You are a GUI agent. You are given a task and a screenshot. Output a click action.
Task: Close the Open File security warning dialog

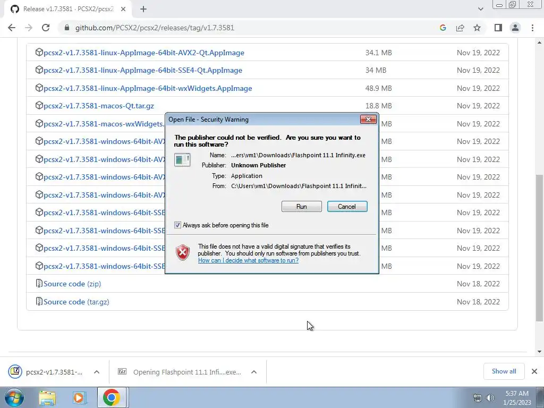pyautogui.click(x=368, y=120)
